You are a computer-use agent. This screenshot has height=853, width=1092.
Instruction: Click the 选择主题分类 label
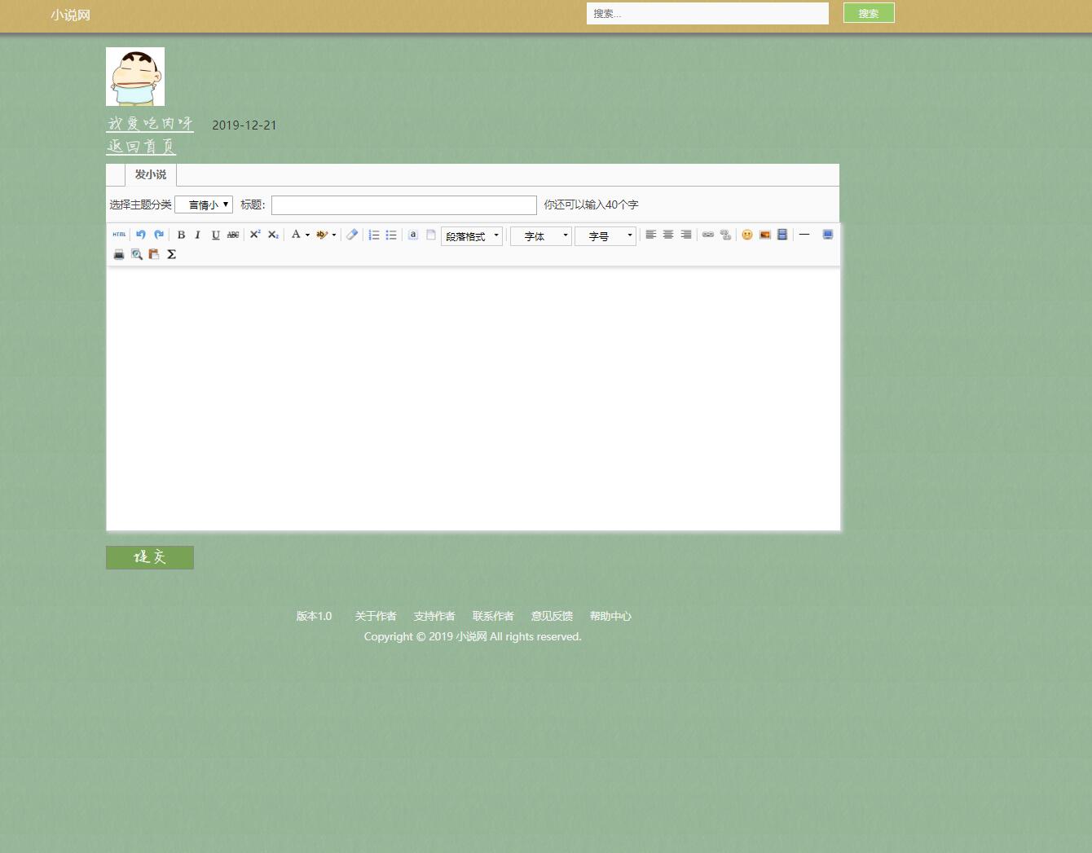140,204
